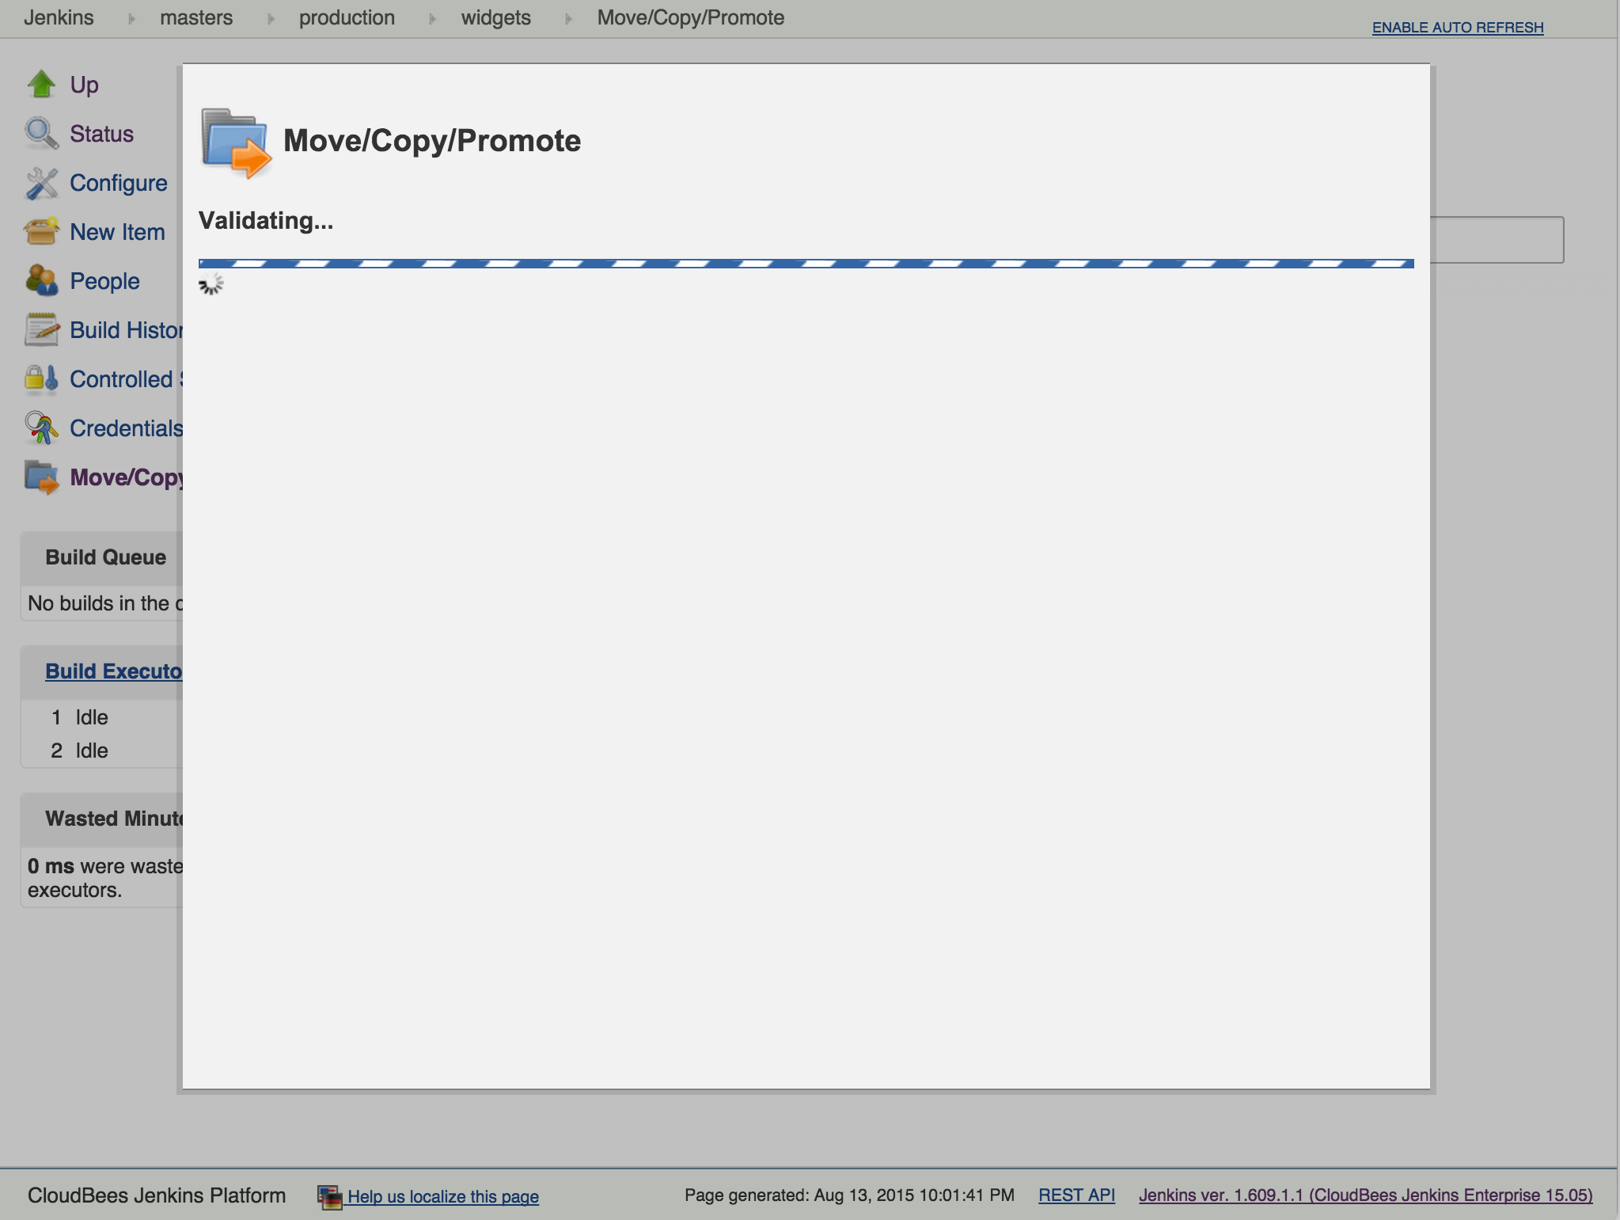Viewport: 1620px width, 1220px height.
Task: Click the loading spinner under progress bar
Action: 211,284
